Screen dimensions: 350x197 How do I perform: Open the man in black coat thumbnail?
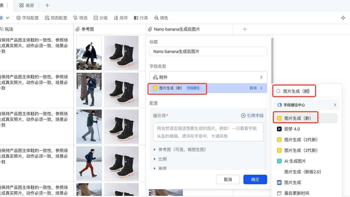tap(89, 53)
